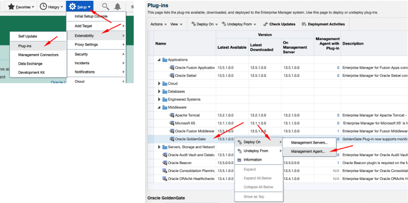
Task: Open the Proxy Settings submenu
Action: 96,44
